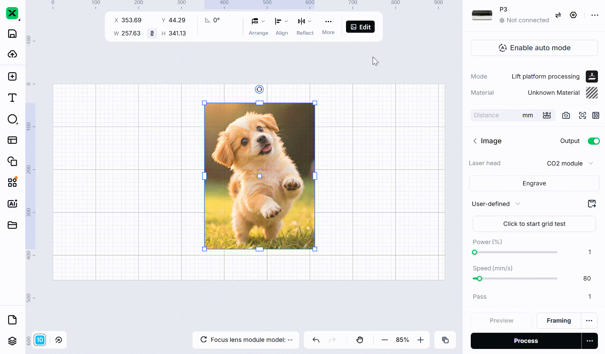Open the layout template tool icon
The width and height of the screenshot is (605, 354).
point(12,140)
